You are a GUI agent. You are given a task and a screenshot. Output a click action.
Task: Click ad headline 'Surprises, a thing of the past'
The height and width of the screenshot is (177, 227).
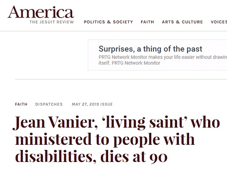150,49
